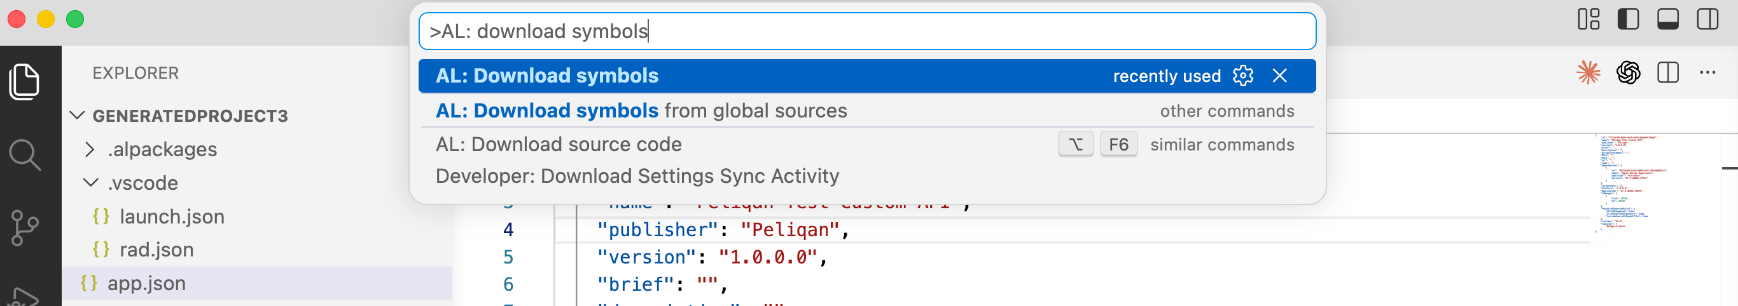The width and height of the screenshot is (1738, 306).
Task: Click line number 5 in the gutter
Action: 508,256
